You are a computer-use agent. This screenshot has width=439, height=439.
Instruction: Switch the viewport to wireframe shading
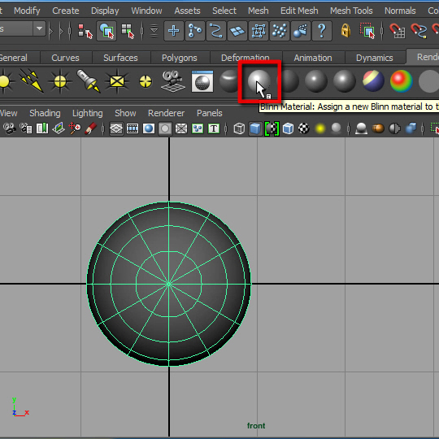pyautogui.click(x=239, y=128)
